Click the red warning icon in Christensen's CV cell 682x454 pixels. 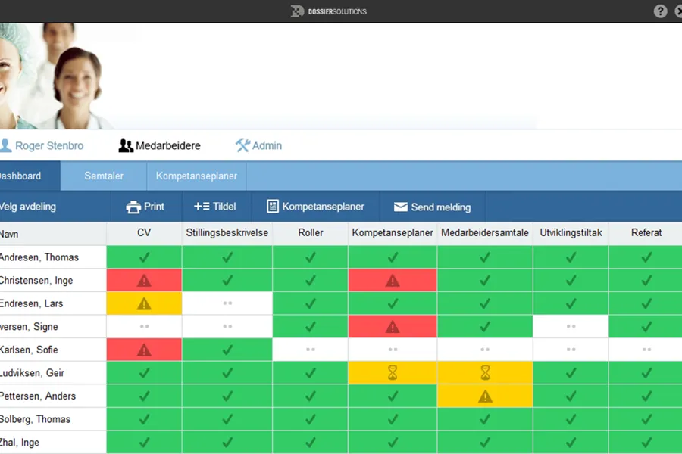(x=144, y=281)
